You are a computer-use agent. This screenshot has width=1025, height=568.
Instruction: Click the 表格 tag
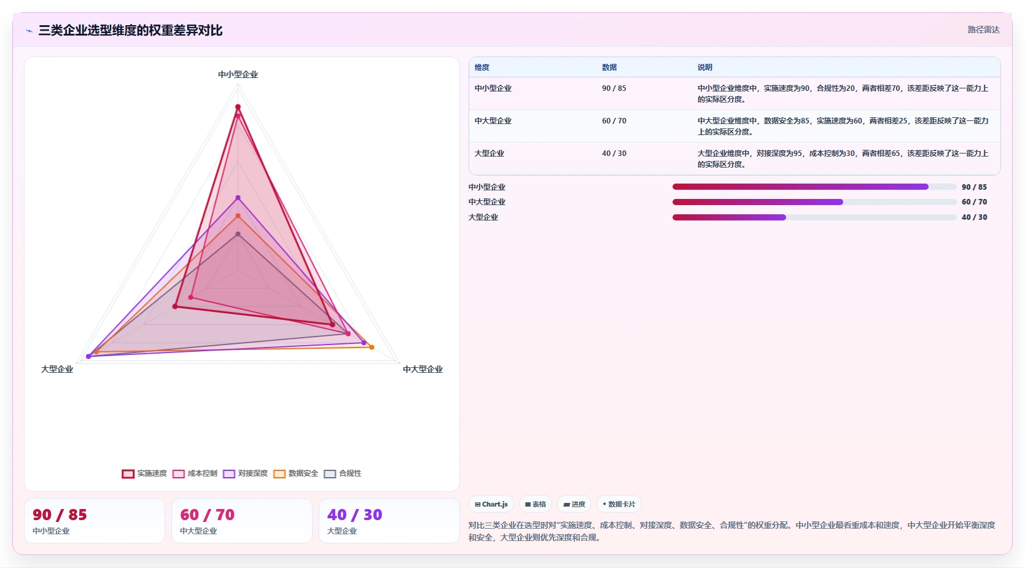pos(536,504)
